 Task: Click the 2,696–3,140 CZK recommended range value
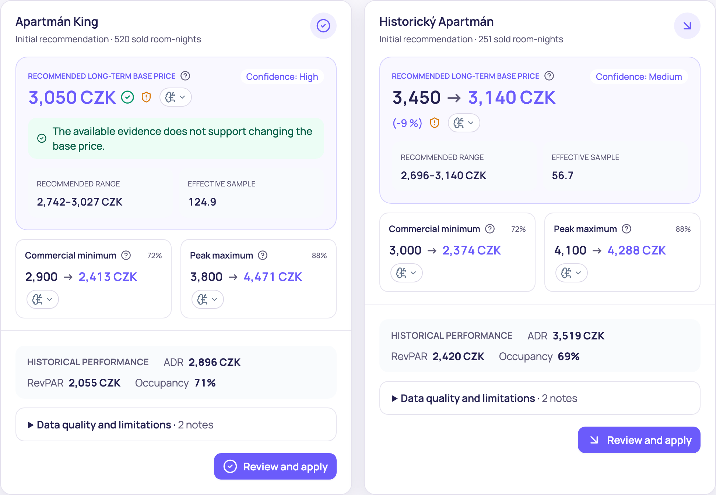pos(443,175)
